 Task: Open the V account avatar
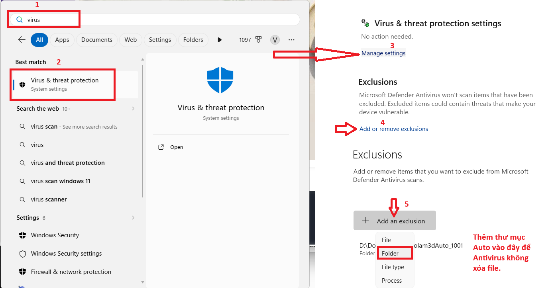[x=275, y=40]
